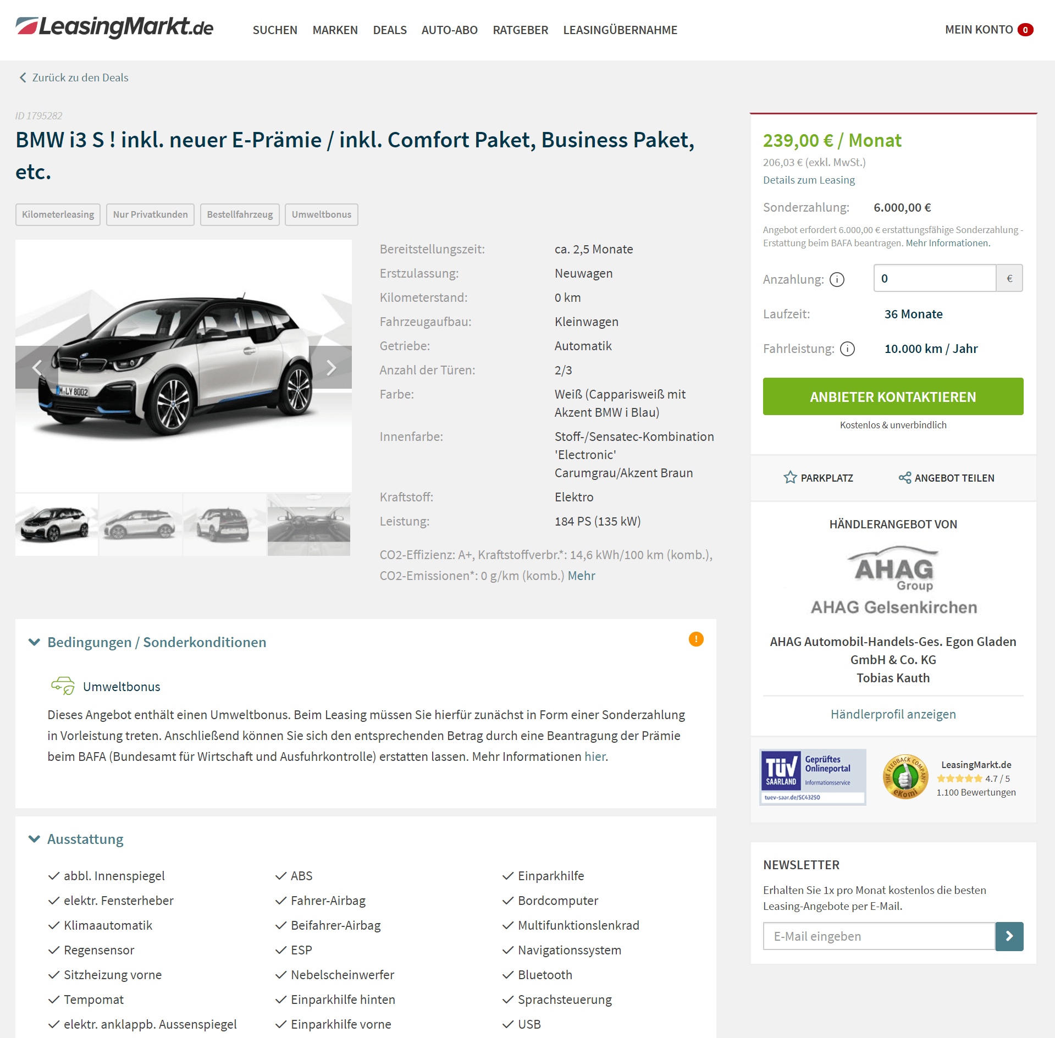Open Händlerprofil anzeigen link
1055x1038 pixels.
893,714
